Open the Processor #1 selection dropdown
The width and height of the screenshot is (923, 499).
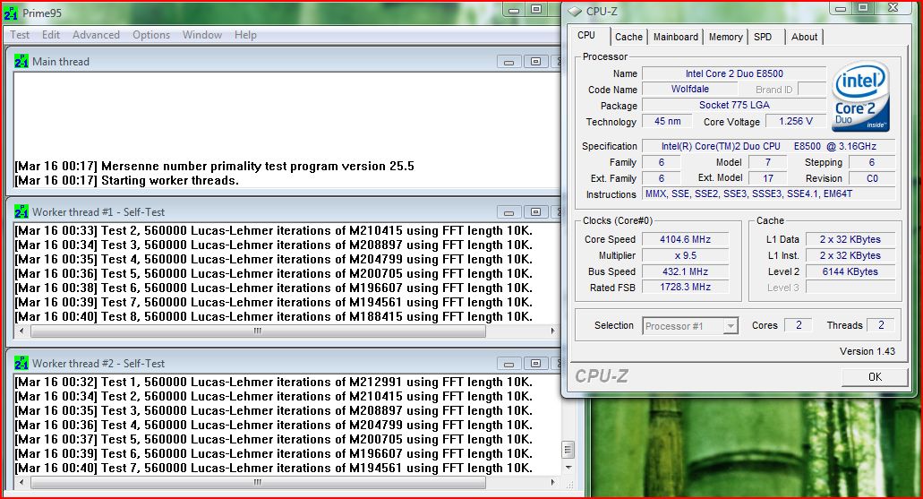click(690, 326)
